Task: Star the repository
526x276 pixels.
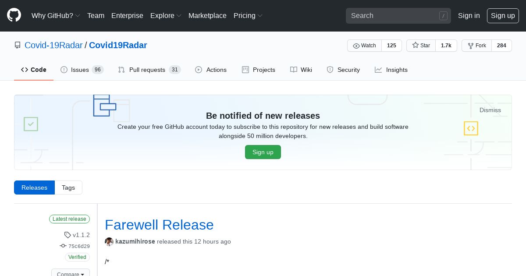Action: click(x=421, y=46)
